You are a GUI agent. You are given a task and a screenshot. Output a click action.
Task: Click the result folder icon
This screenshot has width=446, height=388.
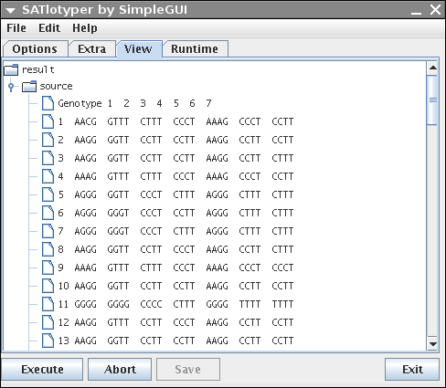click(11, 69)
